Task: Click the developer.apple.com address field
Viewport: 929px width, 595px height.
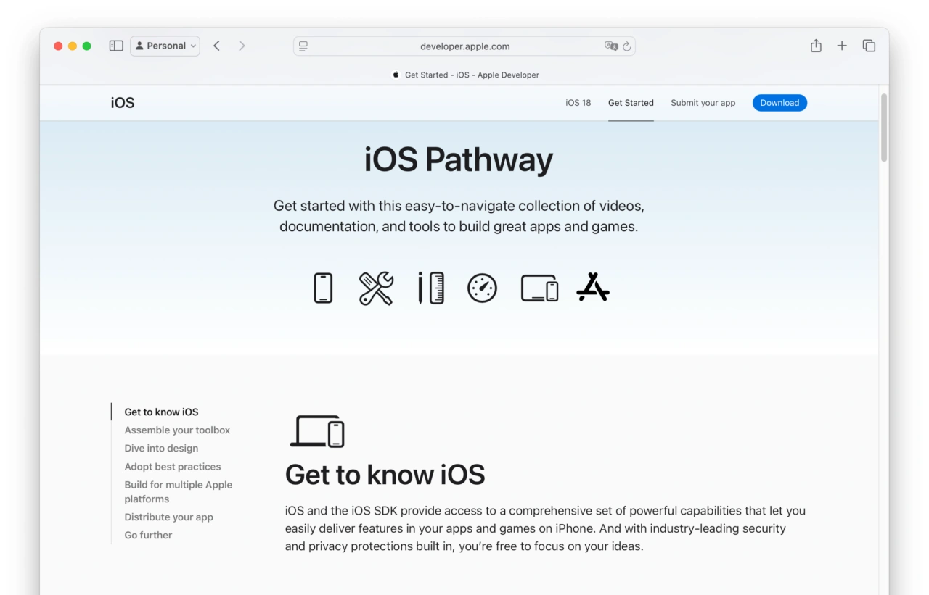Action: pyautogui.click(x=464, y=46)
